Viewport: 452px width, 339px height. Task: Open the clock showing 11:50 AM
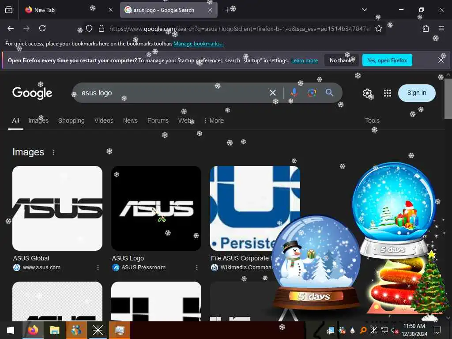tap(414, 330)
